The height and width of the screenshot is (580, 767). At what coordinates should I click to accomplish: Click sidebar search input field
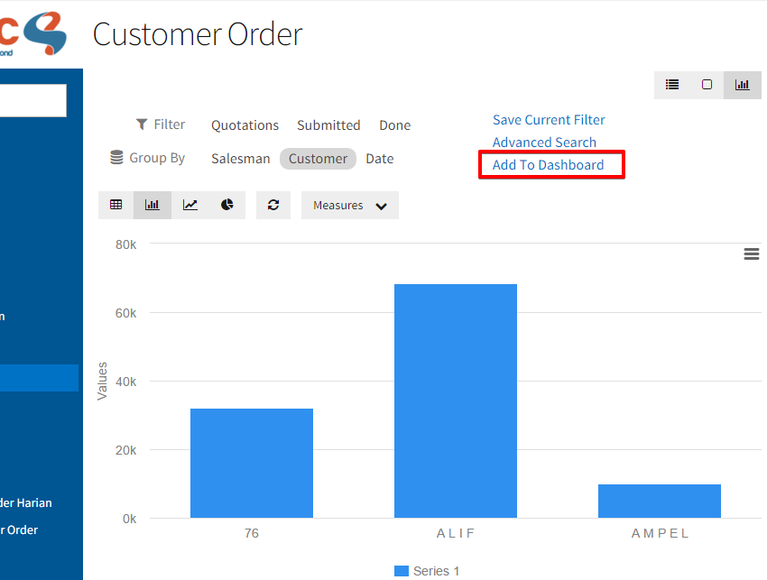tap(32, 100)
